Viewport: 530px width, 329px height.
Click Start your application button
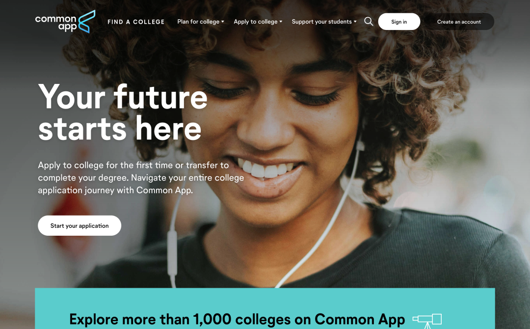(x=79, y=225)
